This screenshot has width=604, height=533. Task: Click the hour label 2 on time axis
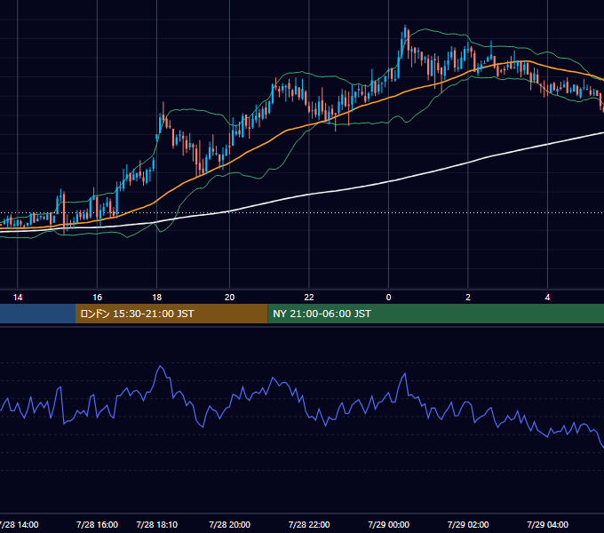468,298
